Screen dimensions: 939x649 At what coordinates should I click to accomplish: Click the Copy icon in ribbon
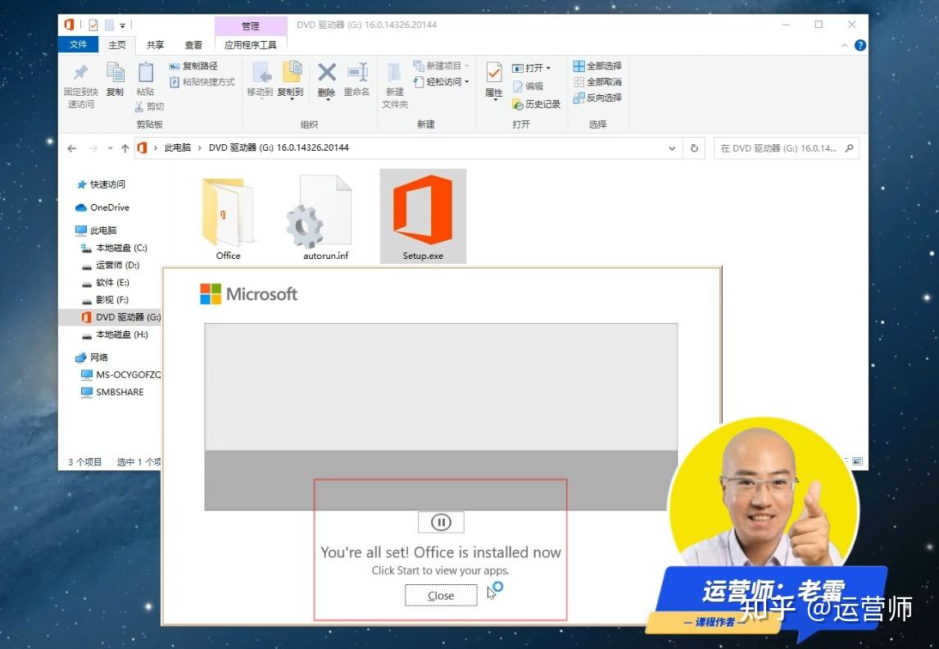click(115, 72)
